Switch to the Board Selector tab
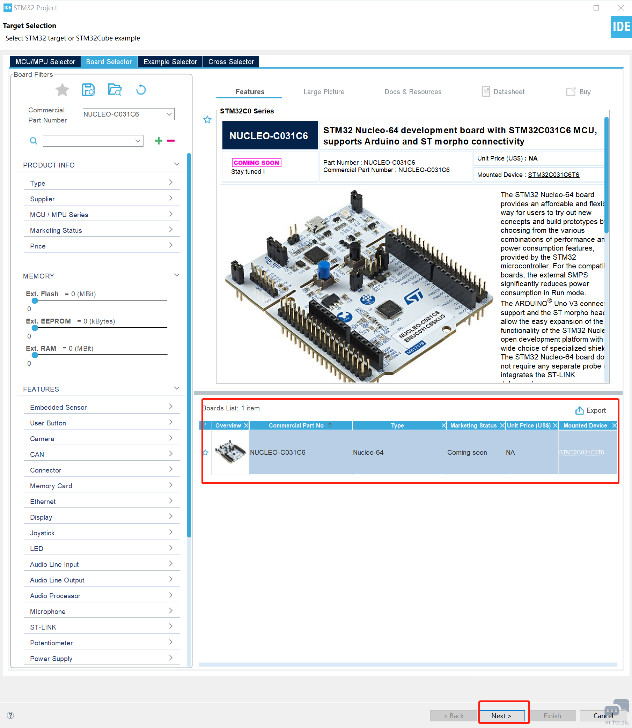The image size is (632, 728). [109, 62]
